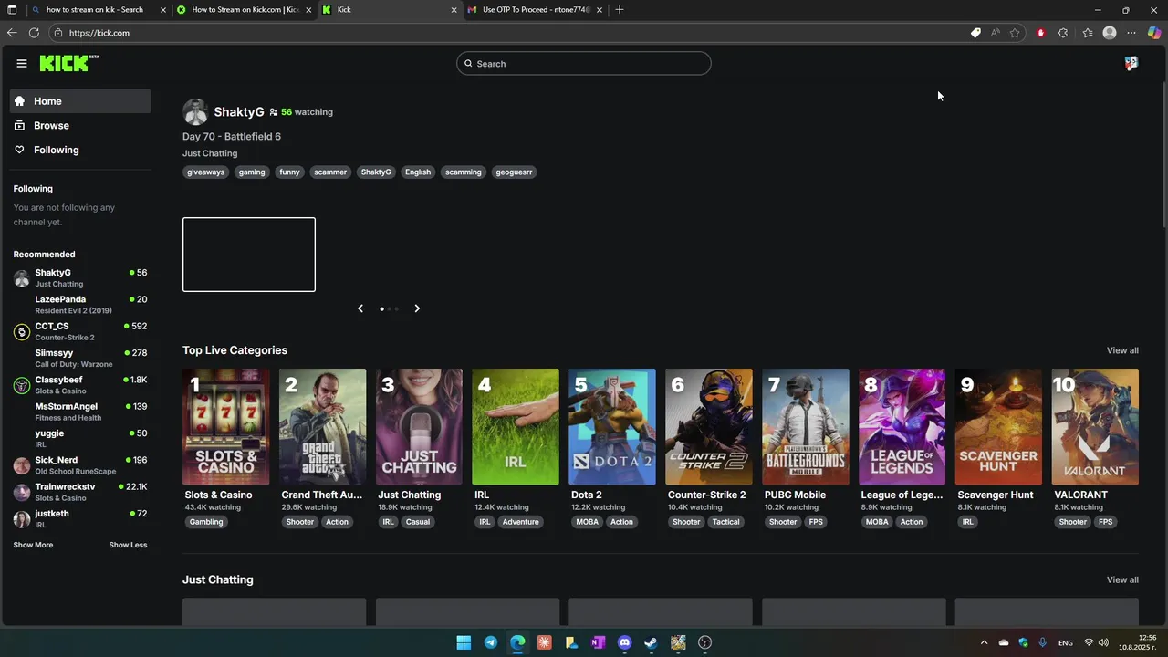Click the giveaways tag

(x=205, y=172)
